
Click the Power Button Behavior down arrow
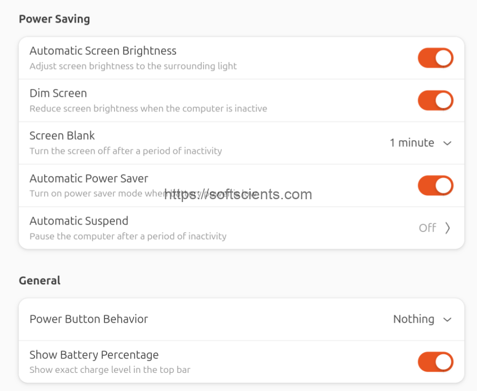(x=447, y=320)
